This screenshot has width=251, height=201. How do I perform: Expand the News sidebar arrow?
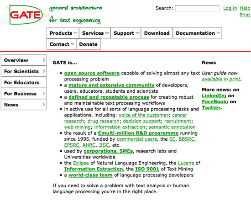pos(44,105)
